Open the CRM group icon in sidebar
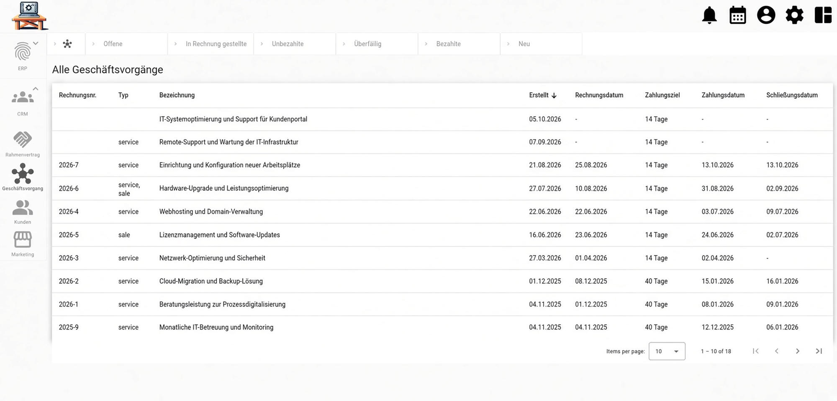This screenshot has height=401, width=837. [23, 97]
